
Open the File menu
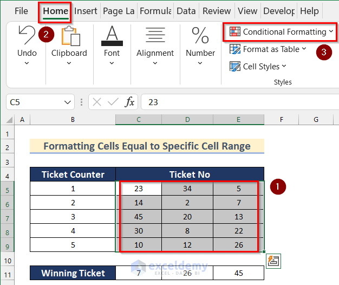[x=22, y=11]
